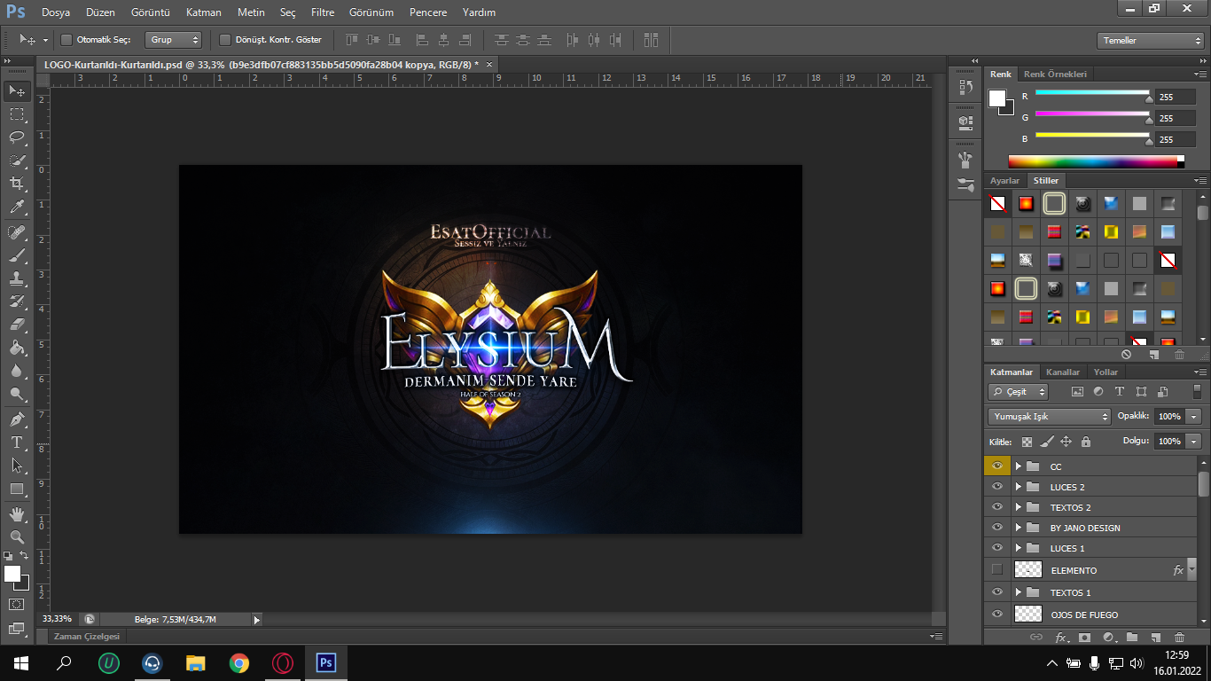This screenshot has width=1211, height=681.
Task: Hide the OJOS DE FUEGO layer
Action: [x=997, y=614]
